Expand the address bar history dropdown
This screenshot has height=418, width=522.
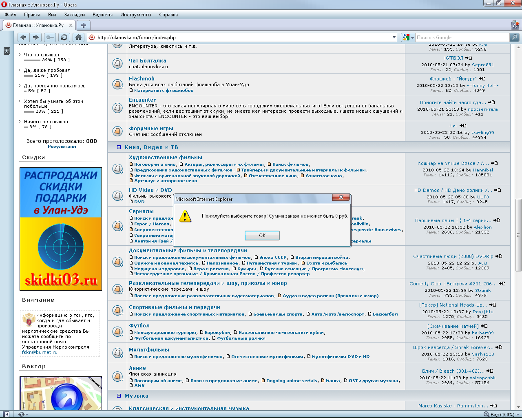click(394, 37)
